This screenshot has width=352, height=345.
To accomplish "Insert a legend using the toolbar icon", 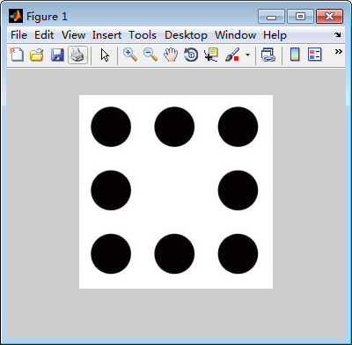I will [x=315, y=55].
